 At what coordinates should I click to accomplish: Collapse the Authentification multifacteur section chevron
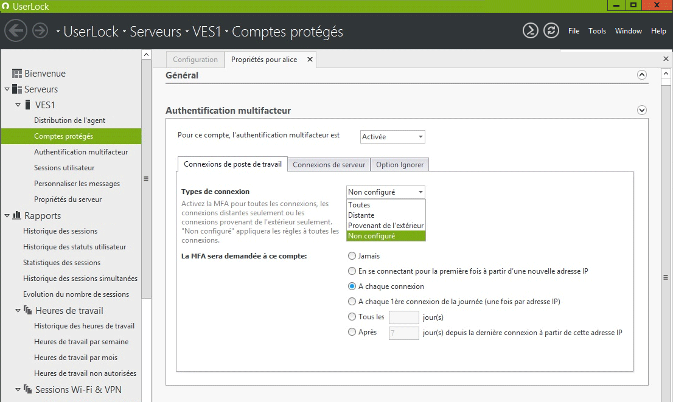click(x=642, y=110)
